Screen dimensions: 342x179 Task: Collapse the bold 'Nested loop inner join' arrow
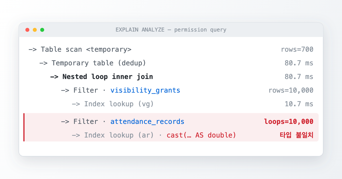point(54,77)
